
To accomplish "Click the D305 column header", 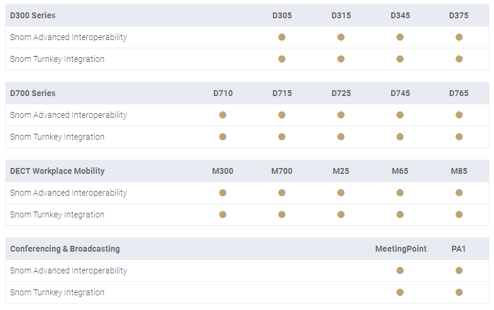I will coord(282,15).
